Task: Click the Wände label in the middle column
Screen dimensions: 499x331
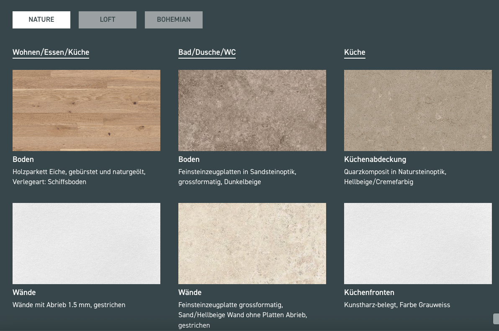Action: 190,292
